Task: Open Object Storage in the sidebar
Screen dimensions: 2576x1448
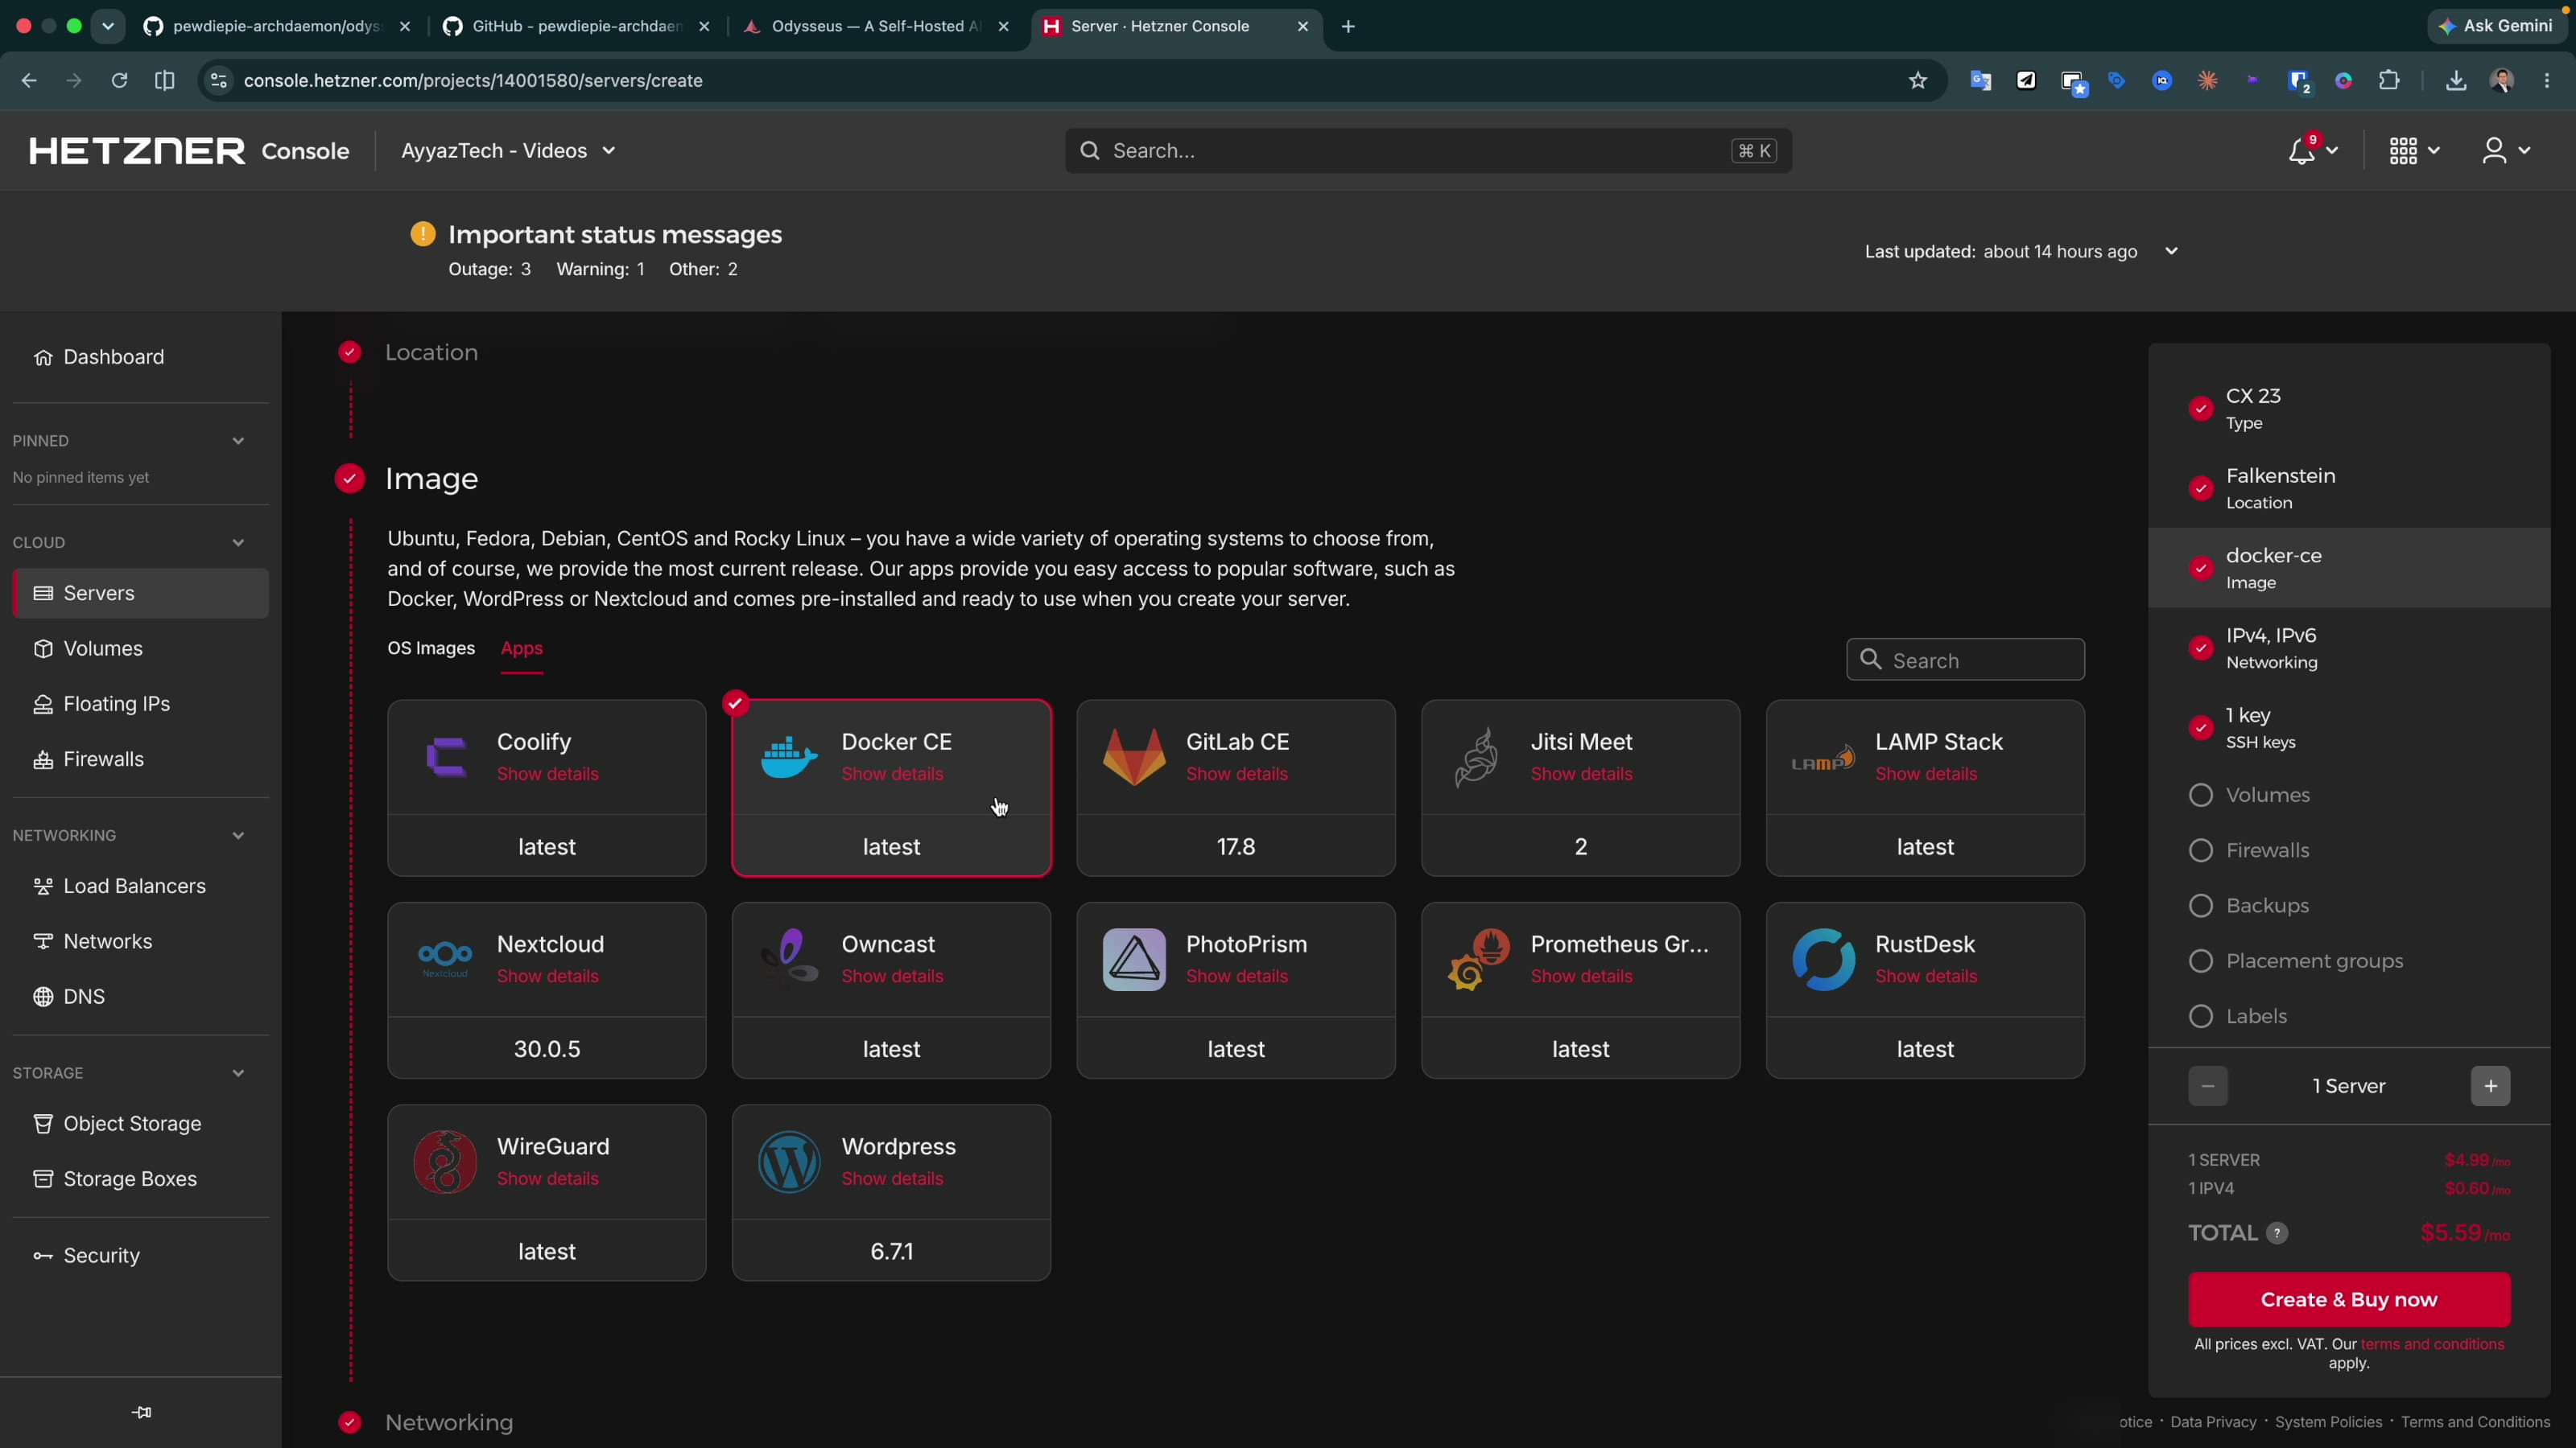Action: point(140,1125)
